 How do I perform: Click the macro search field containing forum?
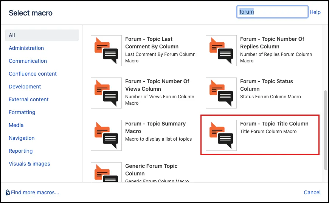[272, 12]
